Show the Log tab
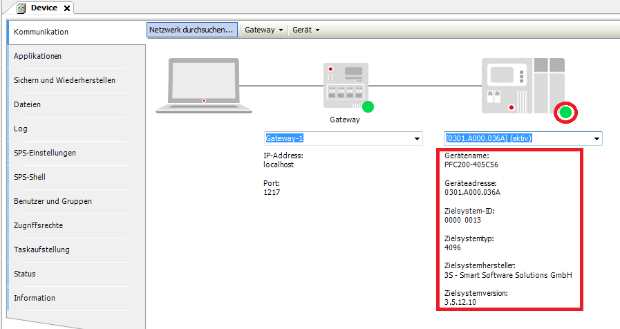620x329 pixels. [20, 129]
